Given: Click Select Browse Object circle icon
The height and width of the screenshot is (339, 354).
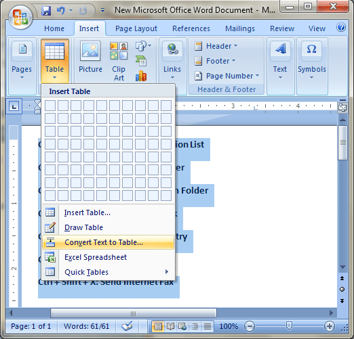Looking at the screenshot, I should [x=342, y=289].
